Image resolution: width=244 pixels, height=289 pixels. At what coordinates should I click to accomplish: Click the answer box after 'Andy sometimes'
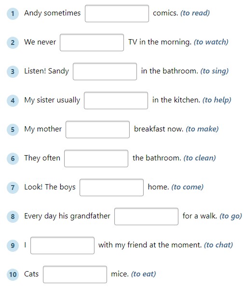click(x=117, y=14)
